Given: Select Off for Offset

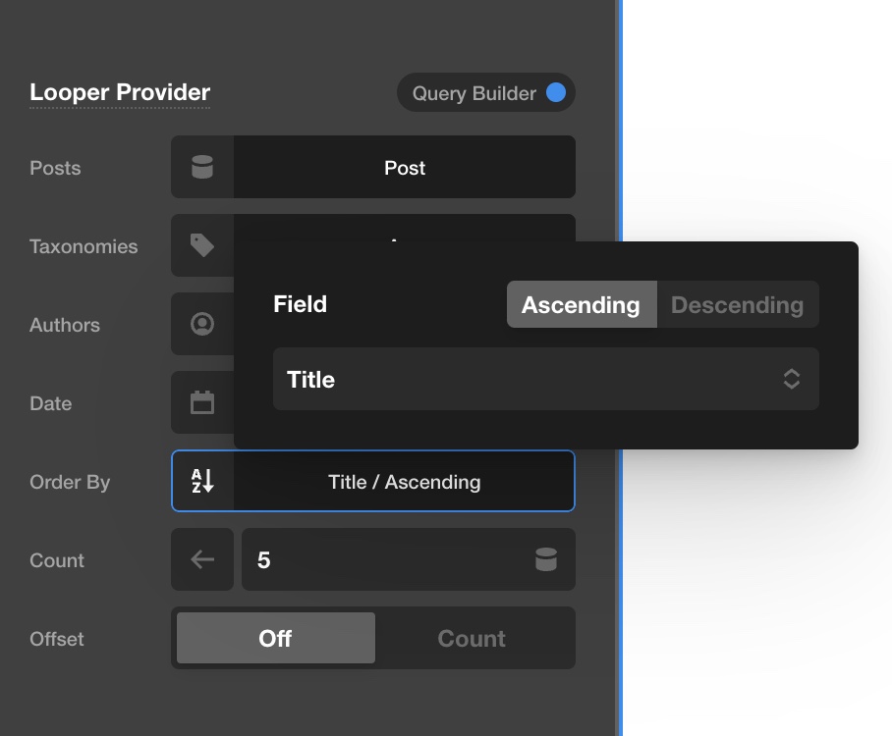Looking at the screenshot, I should tap(275, 638).
